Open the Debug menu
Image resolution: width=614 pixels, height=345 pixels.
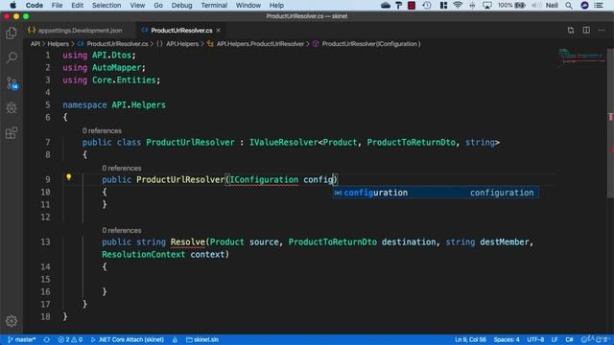click(181, 5)
